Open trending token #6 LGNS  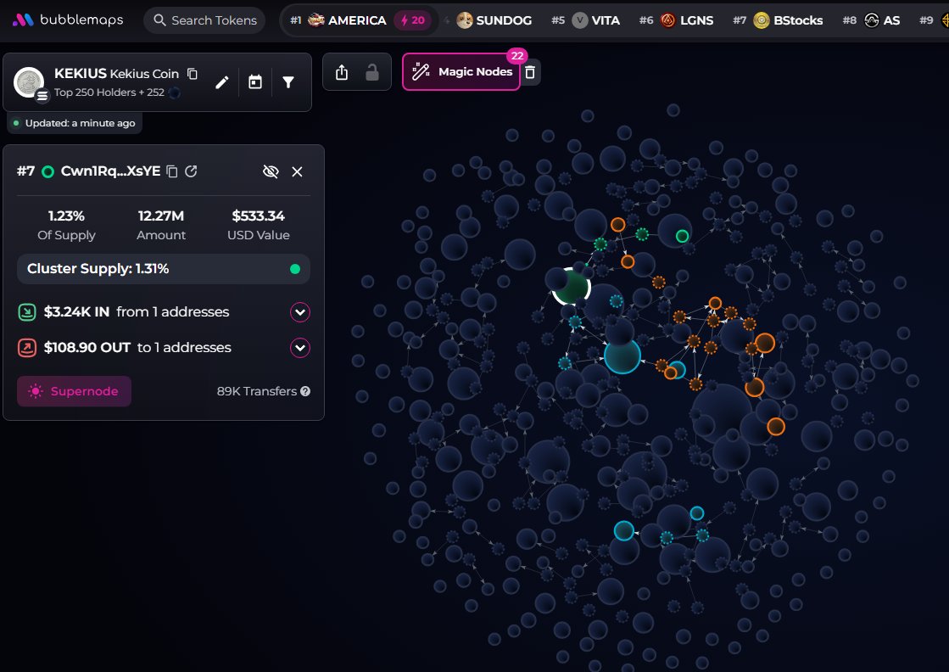[x=676, y=20]
